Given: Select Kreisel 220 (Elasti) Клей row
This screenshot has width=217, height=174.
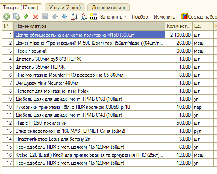Looking at the screenshot, I should (x=89, y=155).
